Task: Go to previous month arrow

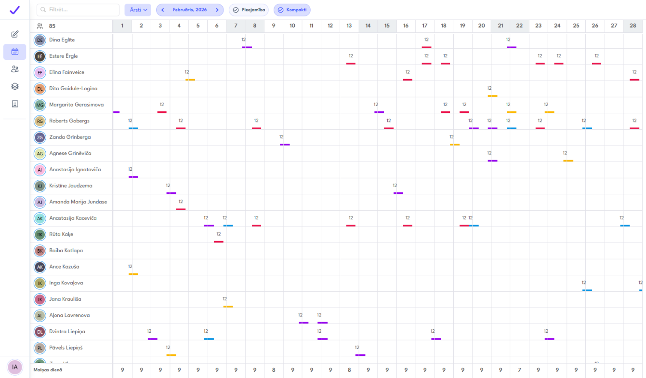Action: pos(163,10)
